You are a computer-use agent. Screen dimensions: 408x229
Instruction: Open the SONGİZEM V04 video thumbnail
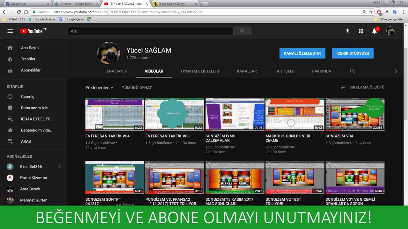pos(355,114)
